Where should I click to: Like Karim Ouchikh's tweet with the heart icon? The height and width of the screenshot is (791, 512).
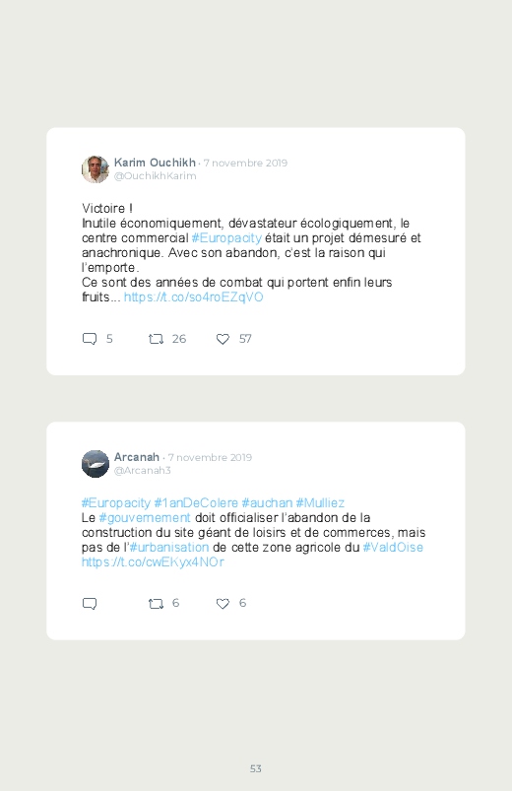[223, 339]
